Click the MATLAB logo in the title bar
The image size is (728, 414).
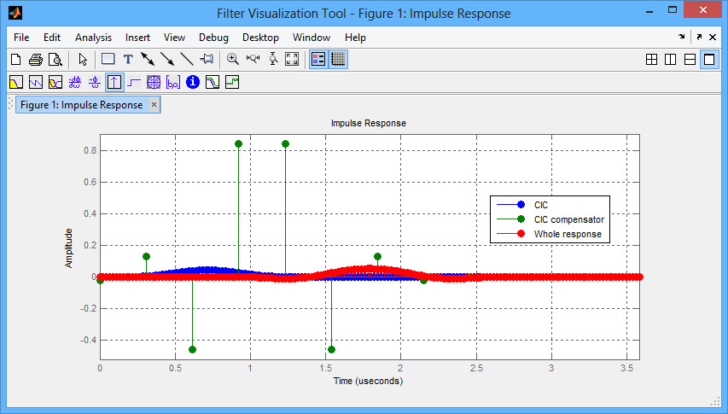(x=15, y=13)
